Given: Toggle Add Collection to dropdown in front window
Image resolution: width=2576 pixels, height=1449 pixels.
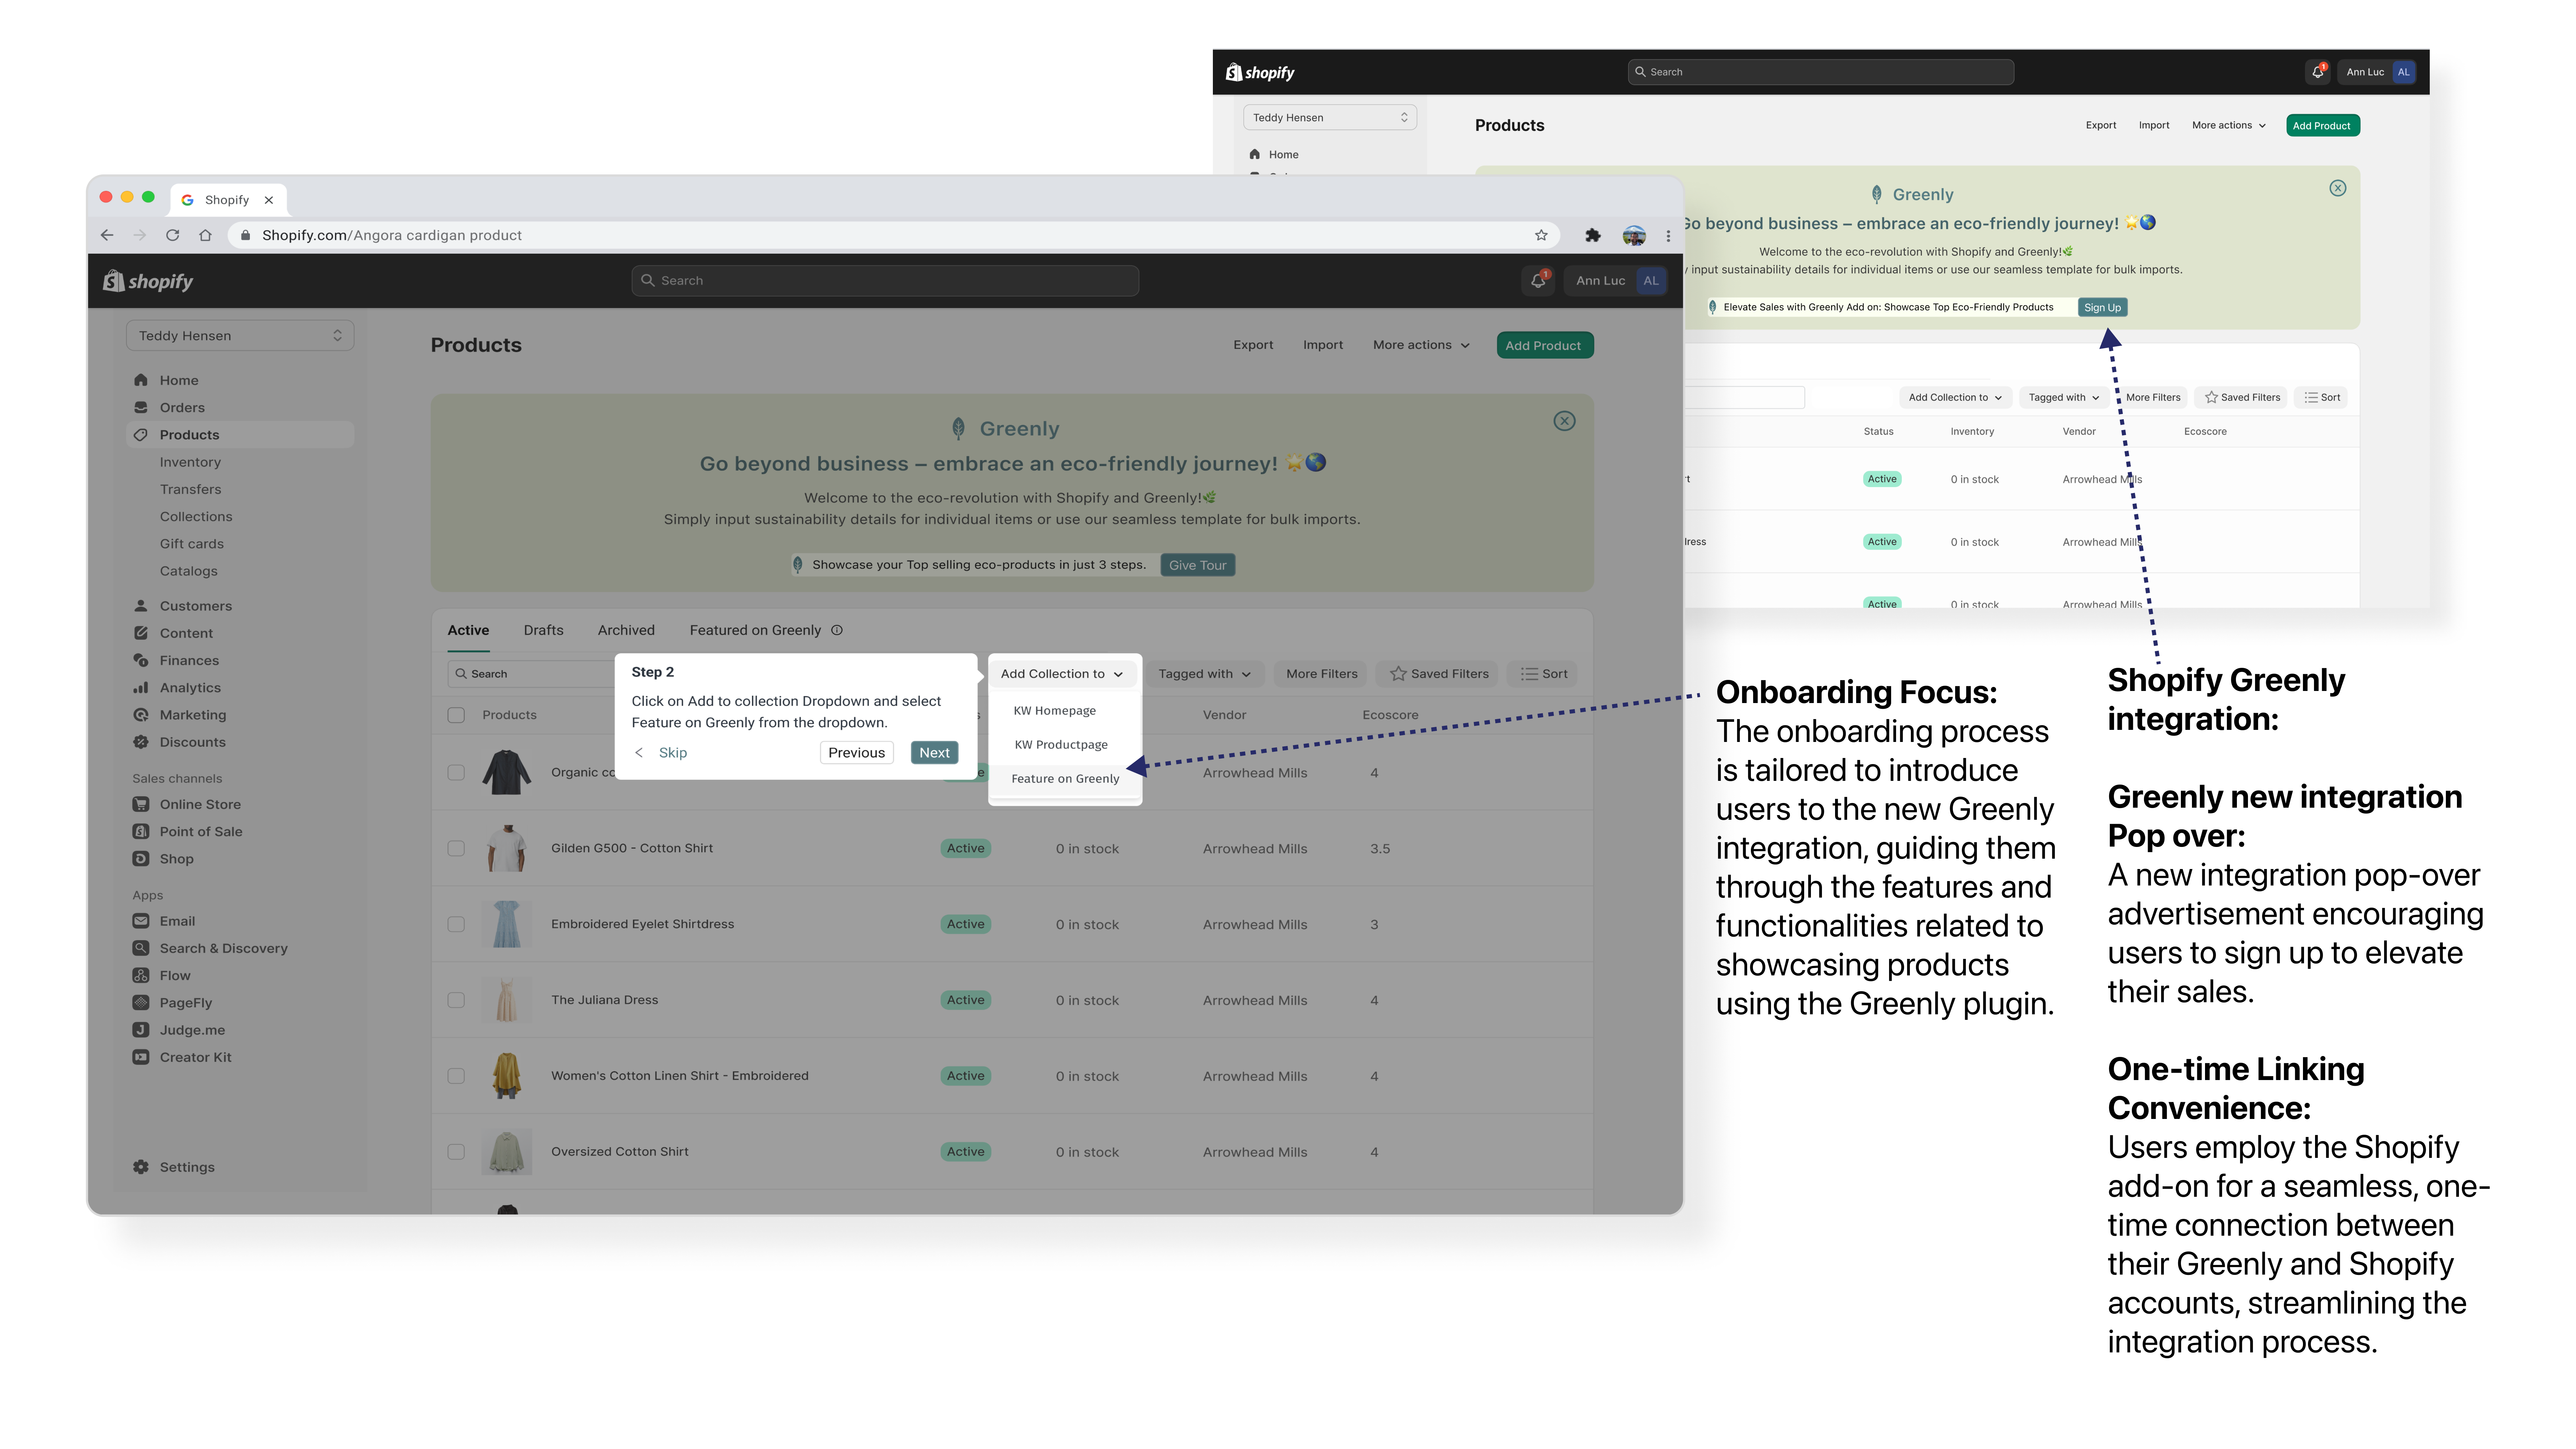Looking at the screenshot, I should coord(1062,674).
